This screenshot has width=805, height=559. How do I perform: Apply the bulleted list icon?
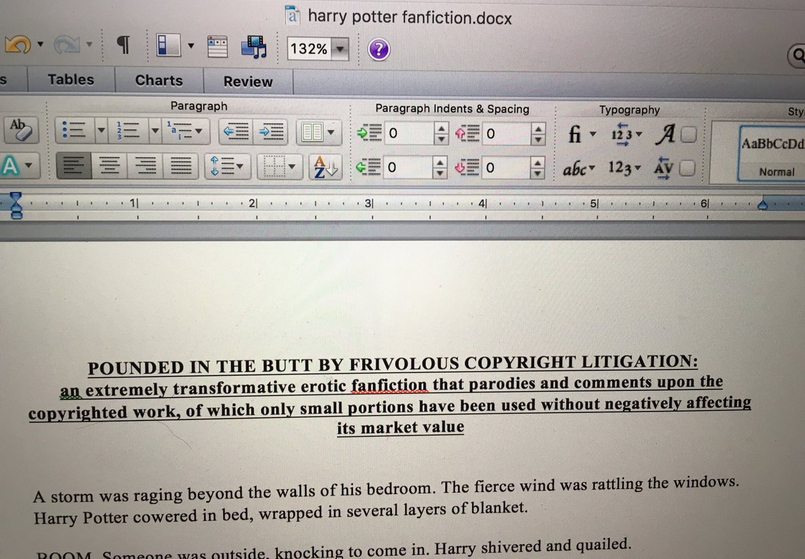pyautogui.click(x=74, y=130)
